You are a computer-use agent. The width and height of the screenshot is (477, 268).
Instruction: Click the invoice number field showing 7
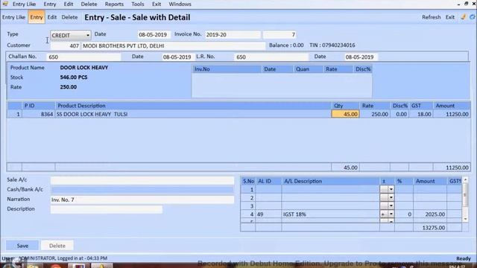pos(279,35)
